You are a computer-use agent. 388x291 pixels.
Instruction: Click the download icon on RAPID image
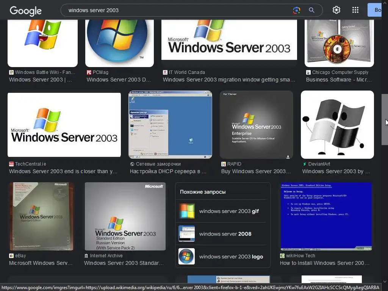pyautogui.click(x=288, y=157)
